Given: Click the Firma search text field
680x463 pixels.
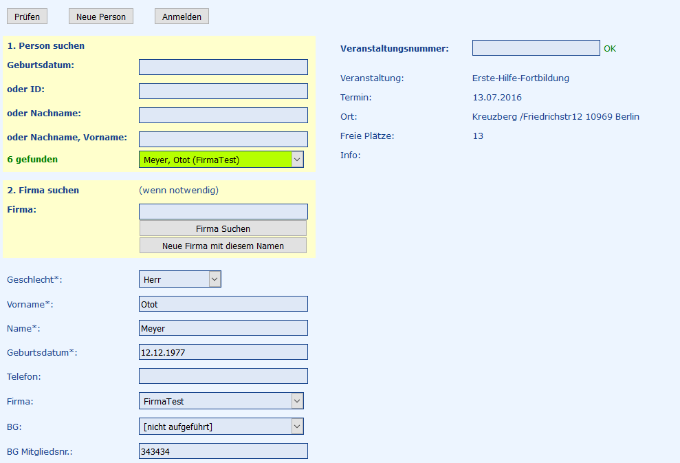Looking at the screenshot, I should (x=223, y=211).
